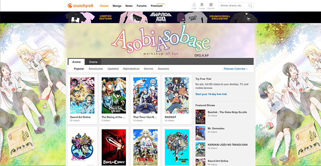
Task: Click the Mob Psycho 100 merchandise banner
Action: click(160, 17)
